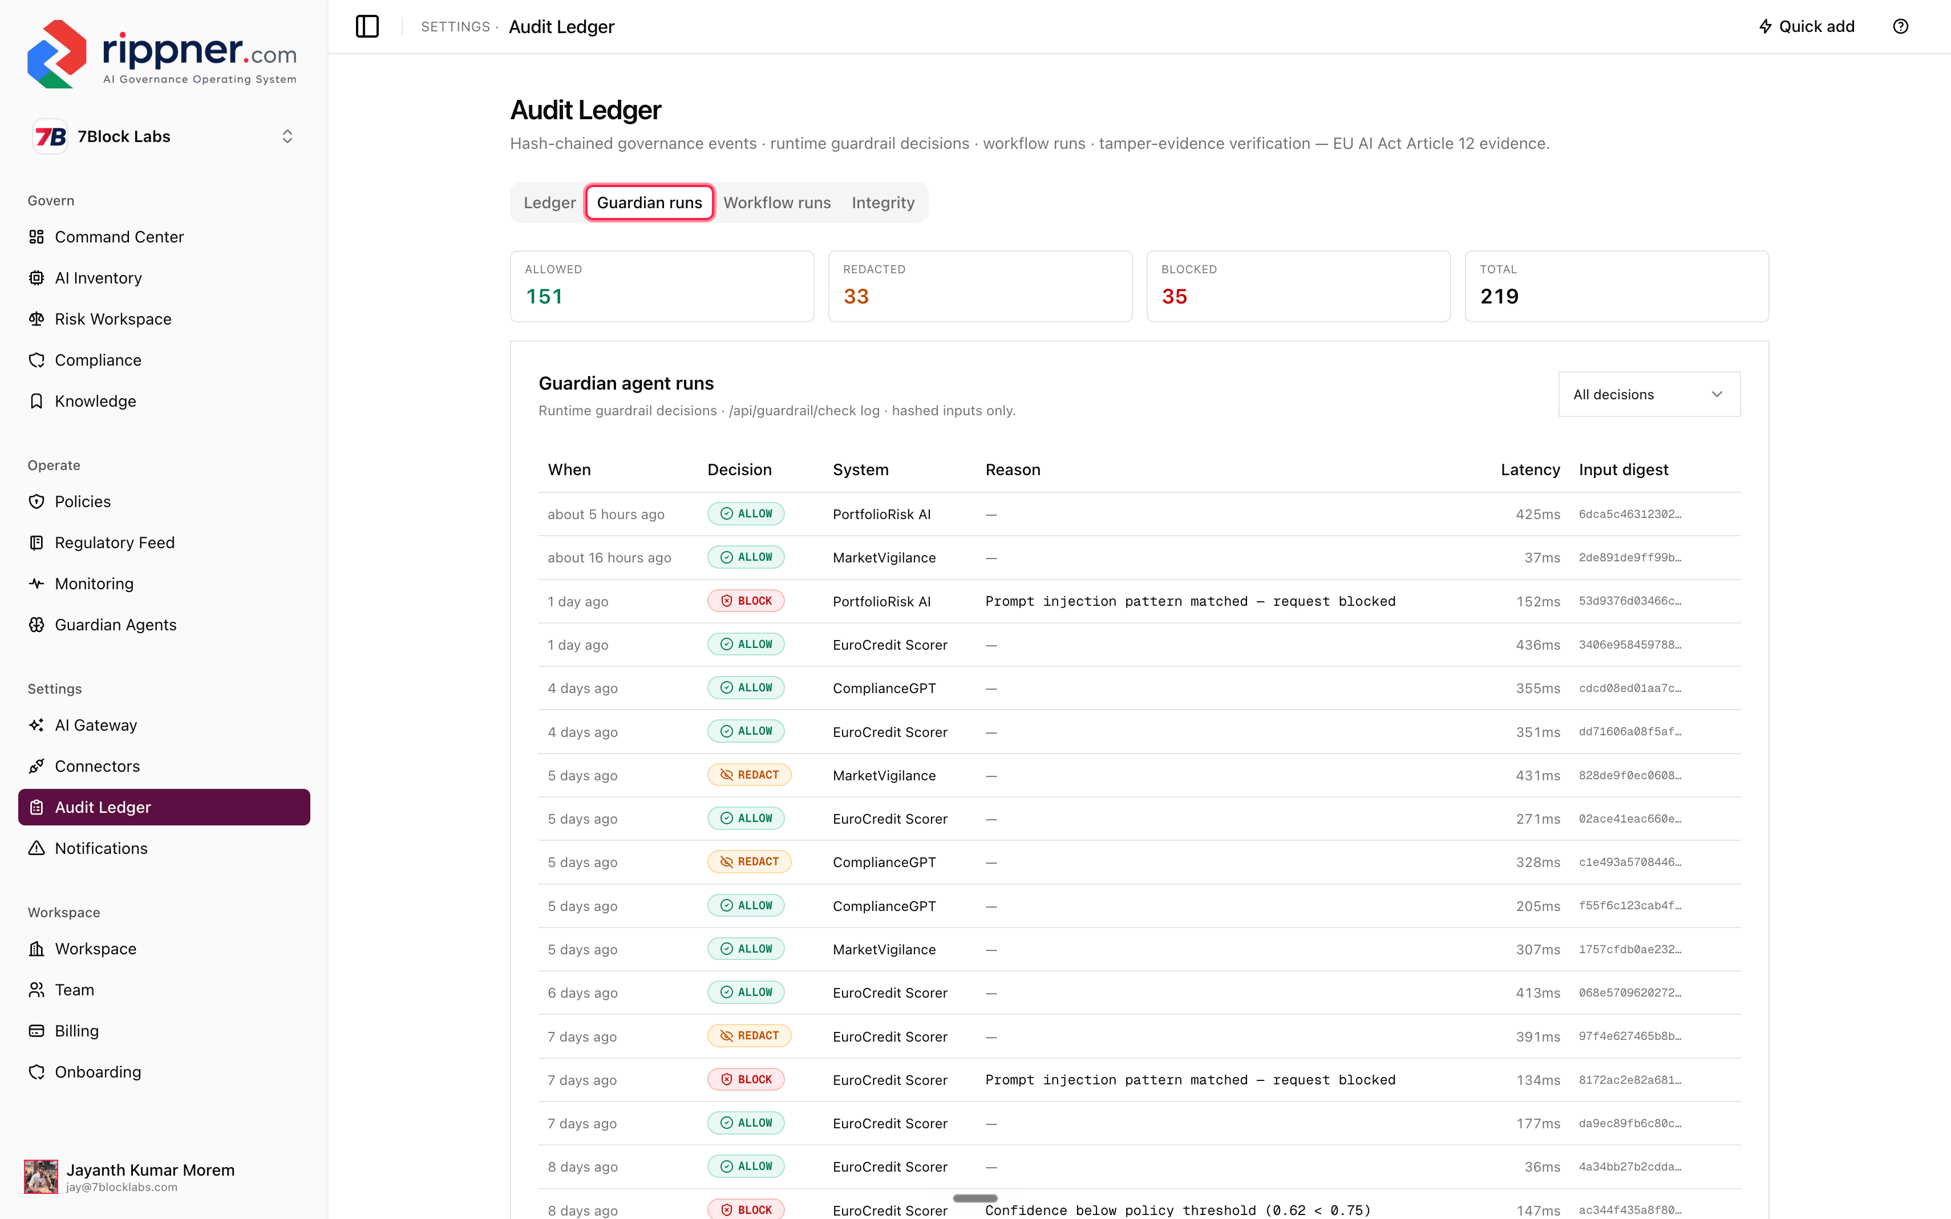Click latency value 36ms
The height and width of the screenshot is (1219, 1951).
[x=1542, y=1168]
